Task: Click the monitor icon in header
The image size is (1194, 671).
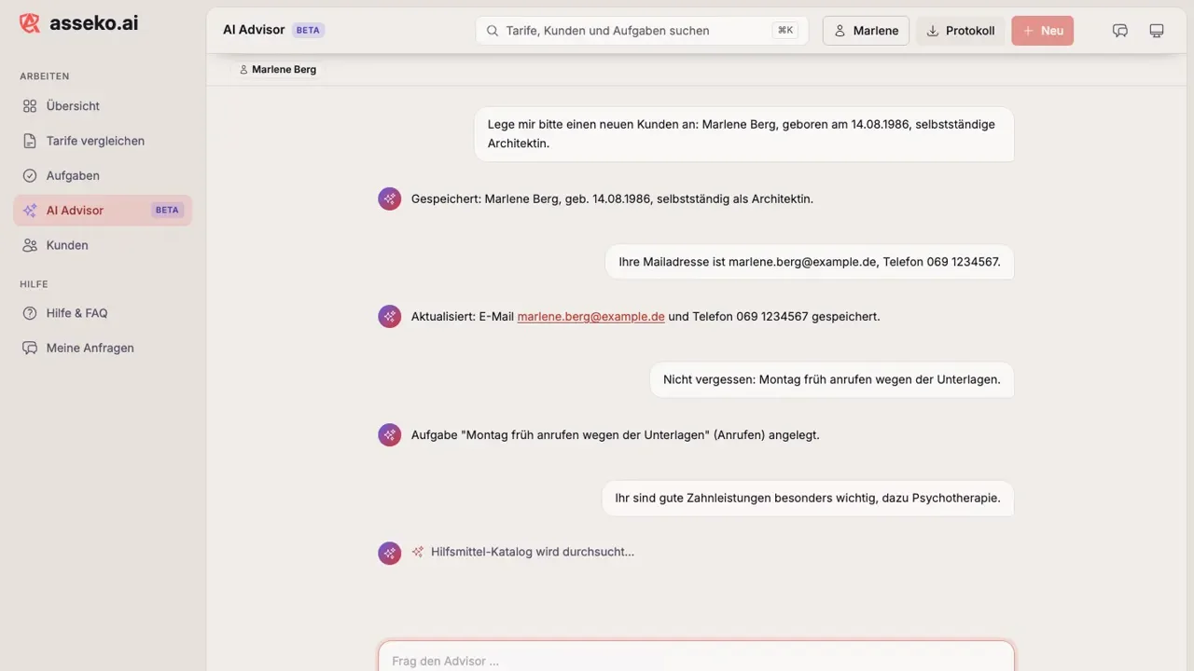Action: point(1157,31)
